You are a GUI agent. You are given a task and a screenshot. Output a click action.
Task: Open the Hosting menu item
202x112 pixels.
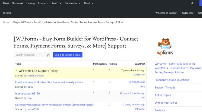point(31,3)
